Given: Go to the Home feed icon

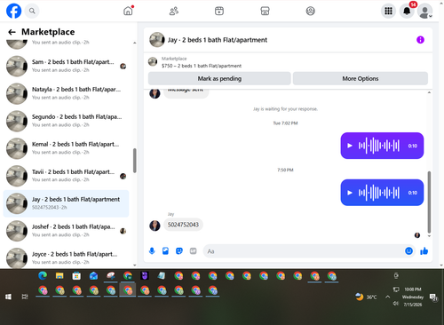Looking at the screenshot, I should click(128, 11).
